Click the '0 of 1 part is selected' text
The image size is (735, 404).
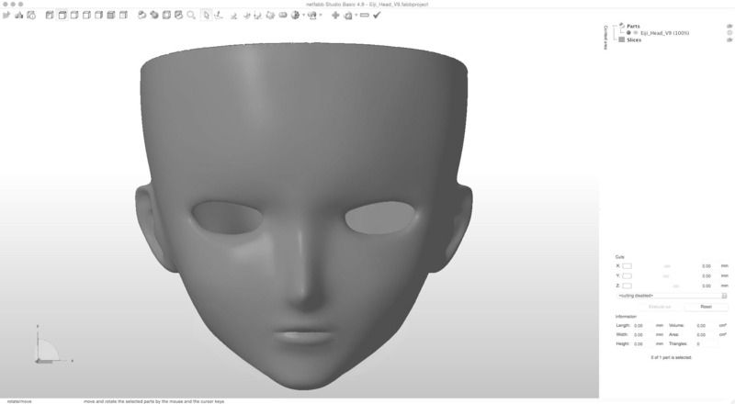tap(671, 357)
